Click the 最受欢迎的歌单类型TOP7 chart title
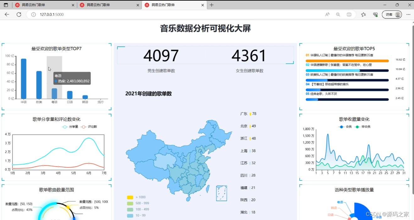 coord(57,49)
